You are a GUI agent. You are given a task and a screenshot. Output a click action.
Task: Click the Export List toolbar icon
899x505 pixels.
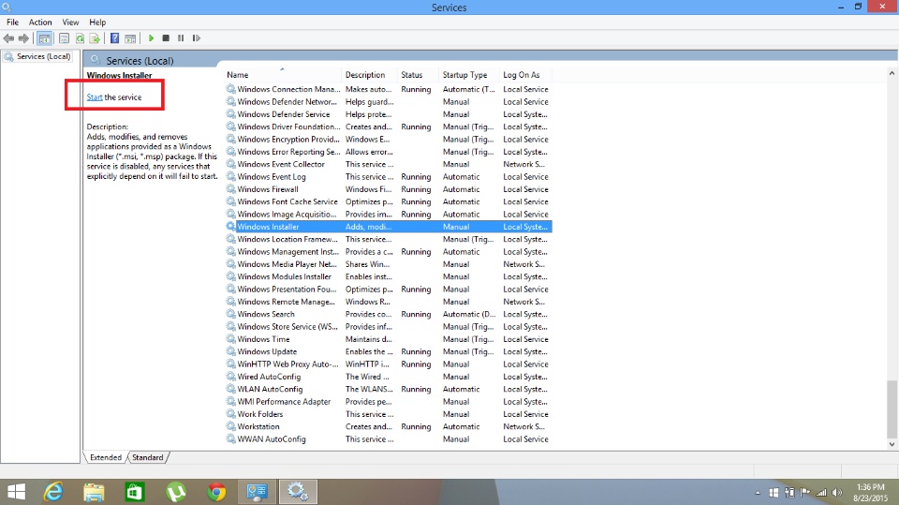(95, 38)
